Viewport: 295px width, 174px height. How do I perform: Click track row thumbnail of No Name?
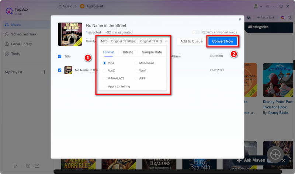click(x=68, y=70)
